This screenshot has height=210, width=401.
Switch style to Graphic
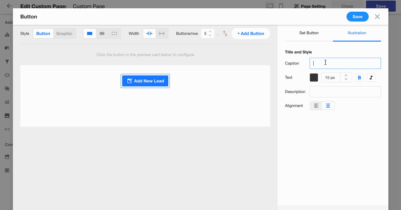point(64,33)
